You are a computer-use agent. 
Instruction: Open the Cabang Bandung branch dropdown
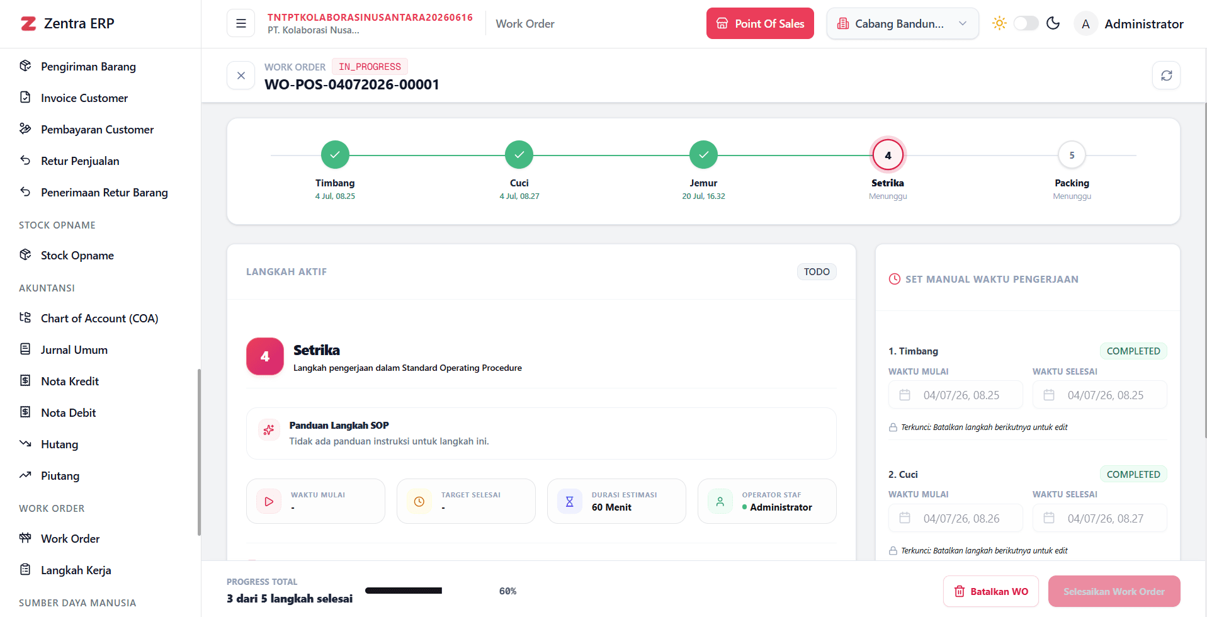pos(902,23)
